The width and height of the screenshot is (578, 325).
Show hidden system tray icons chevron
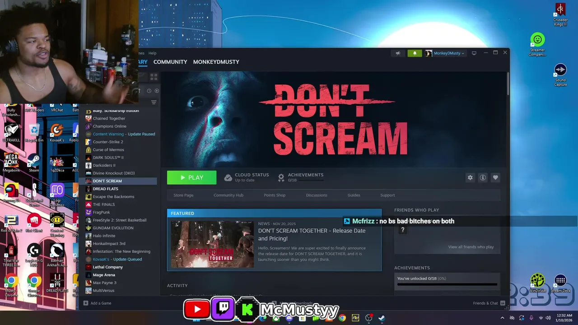502,318
